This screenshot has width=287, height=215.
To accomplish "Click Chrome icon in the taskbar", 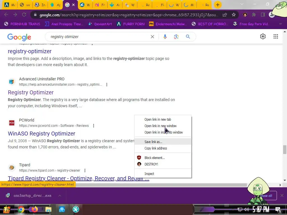I will point(21,209).
